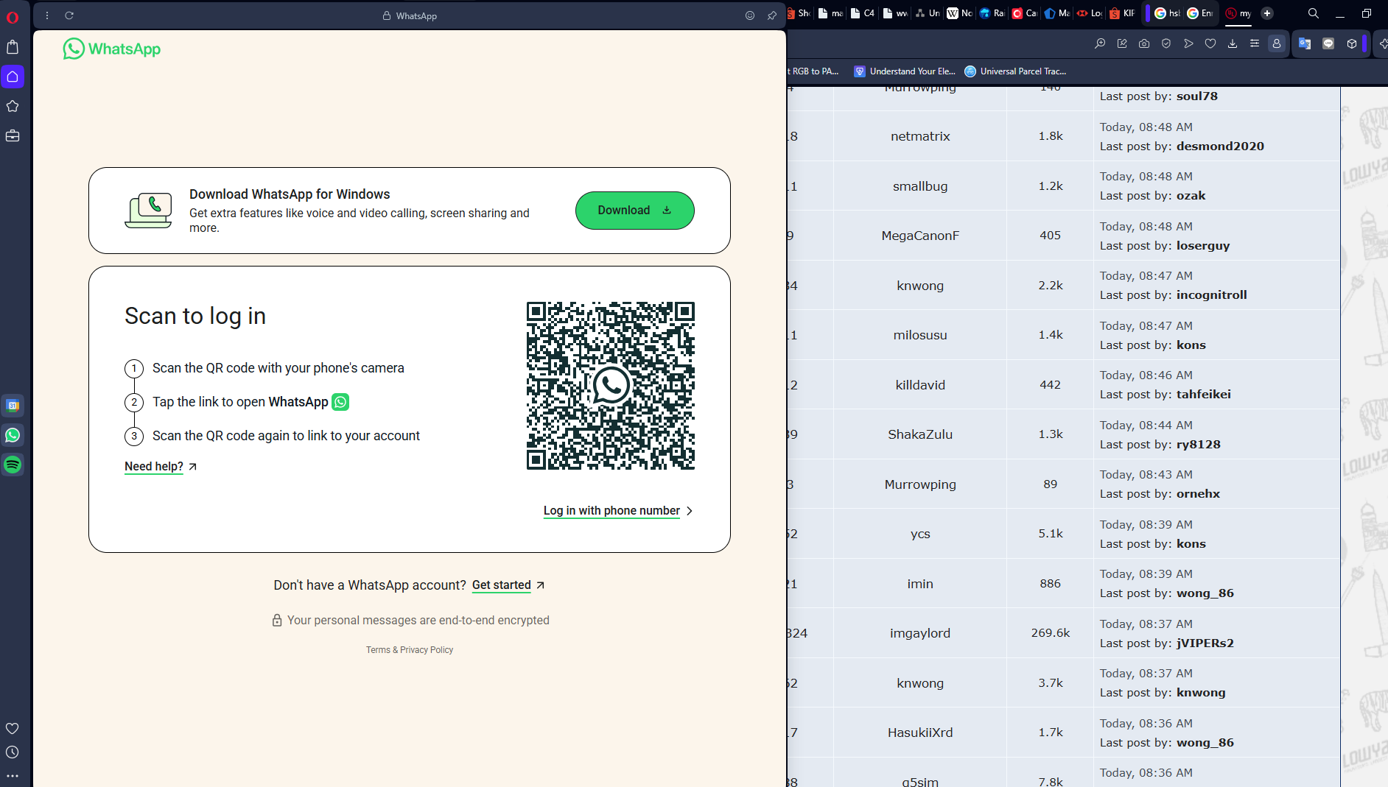Open the briefcase workspace icon in sidebar
1388x787 pixels.
click(13, 135)
